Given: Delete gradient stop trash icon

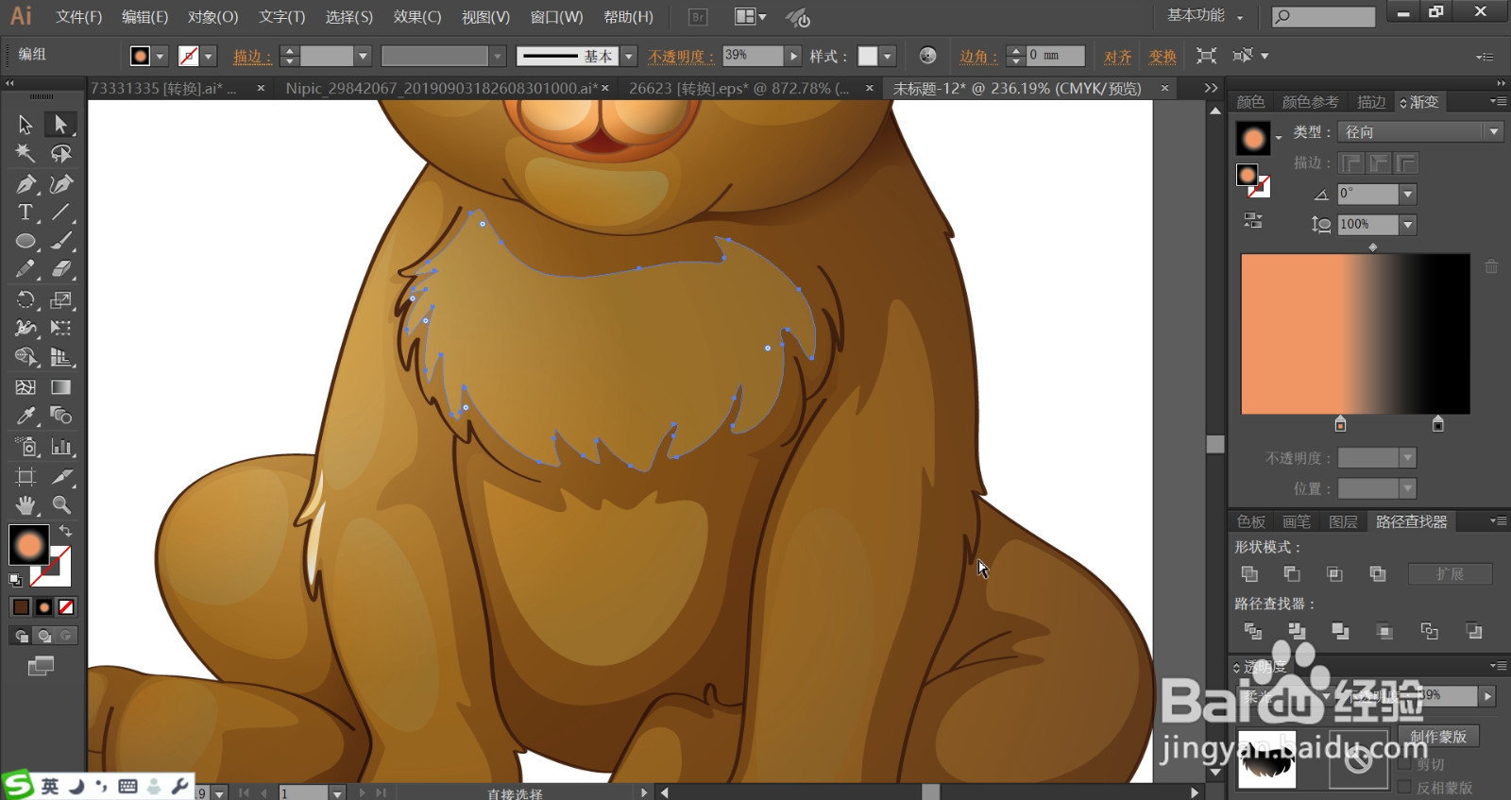Looking at the screenshot, I should tap(1491, 266).
